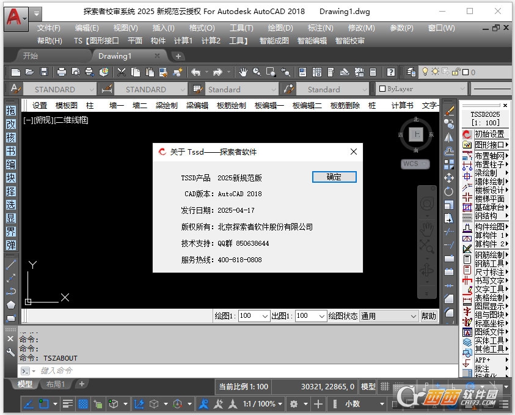This screenshot has height=415, width=515.
Task: Click the ByLayer white color swatch
Action: point(382,89)
